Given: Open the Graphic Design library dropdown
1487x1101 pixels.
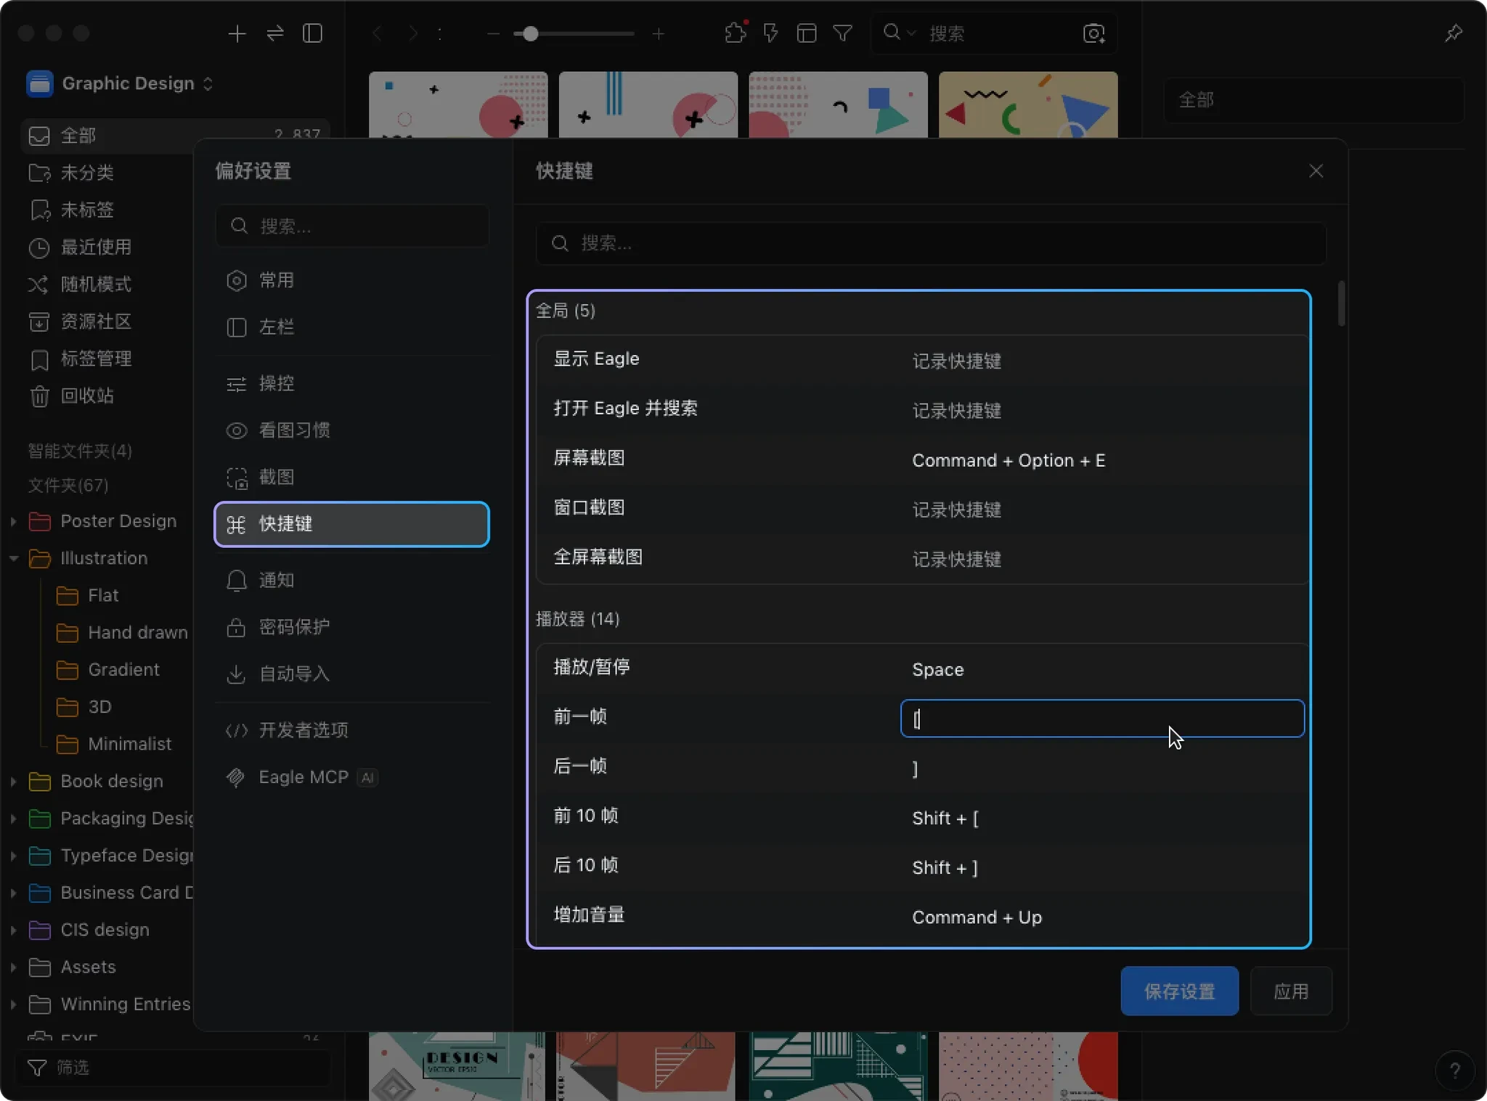Looking at the screenshot, I should [x=121, y=83].
